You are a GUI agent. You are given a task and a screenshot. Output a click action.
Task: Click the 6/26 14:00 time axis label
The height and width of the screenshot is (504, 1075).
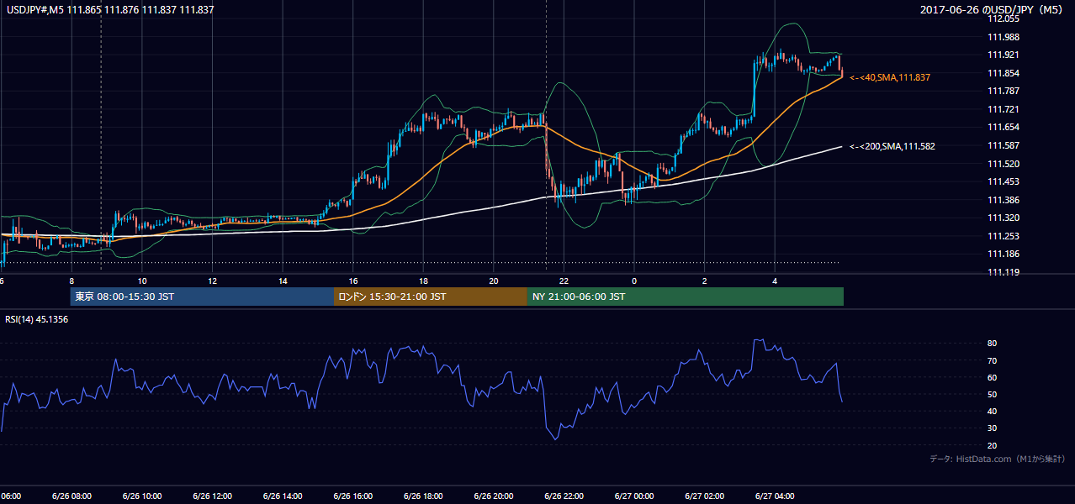point(283,496)
